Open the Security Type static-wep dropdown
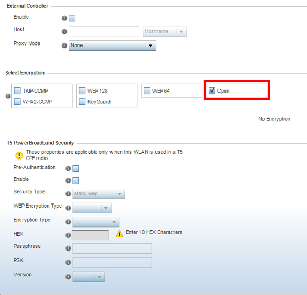Image resolution: width=307 pixels, height=295 pixels. [x=99, y=194]
